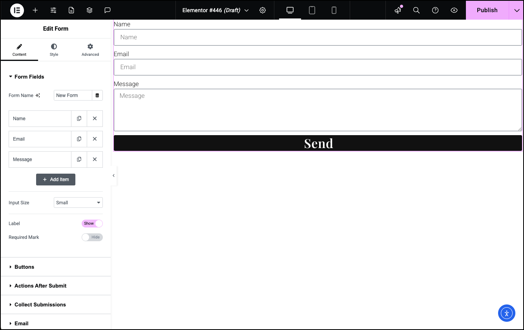Open the What's New megaphone icon
The width and height of the screenshot is (524, 330).
click(398, 10)
